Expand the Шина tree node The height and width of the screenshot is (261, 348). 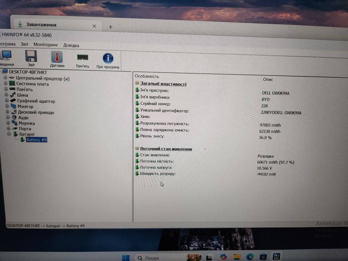point(6,95)
